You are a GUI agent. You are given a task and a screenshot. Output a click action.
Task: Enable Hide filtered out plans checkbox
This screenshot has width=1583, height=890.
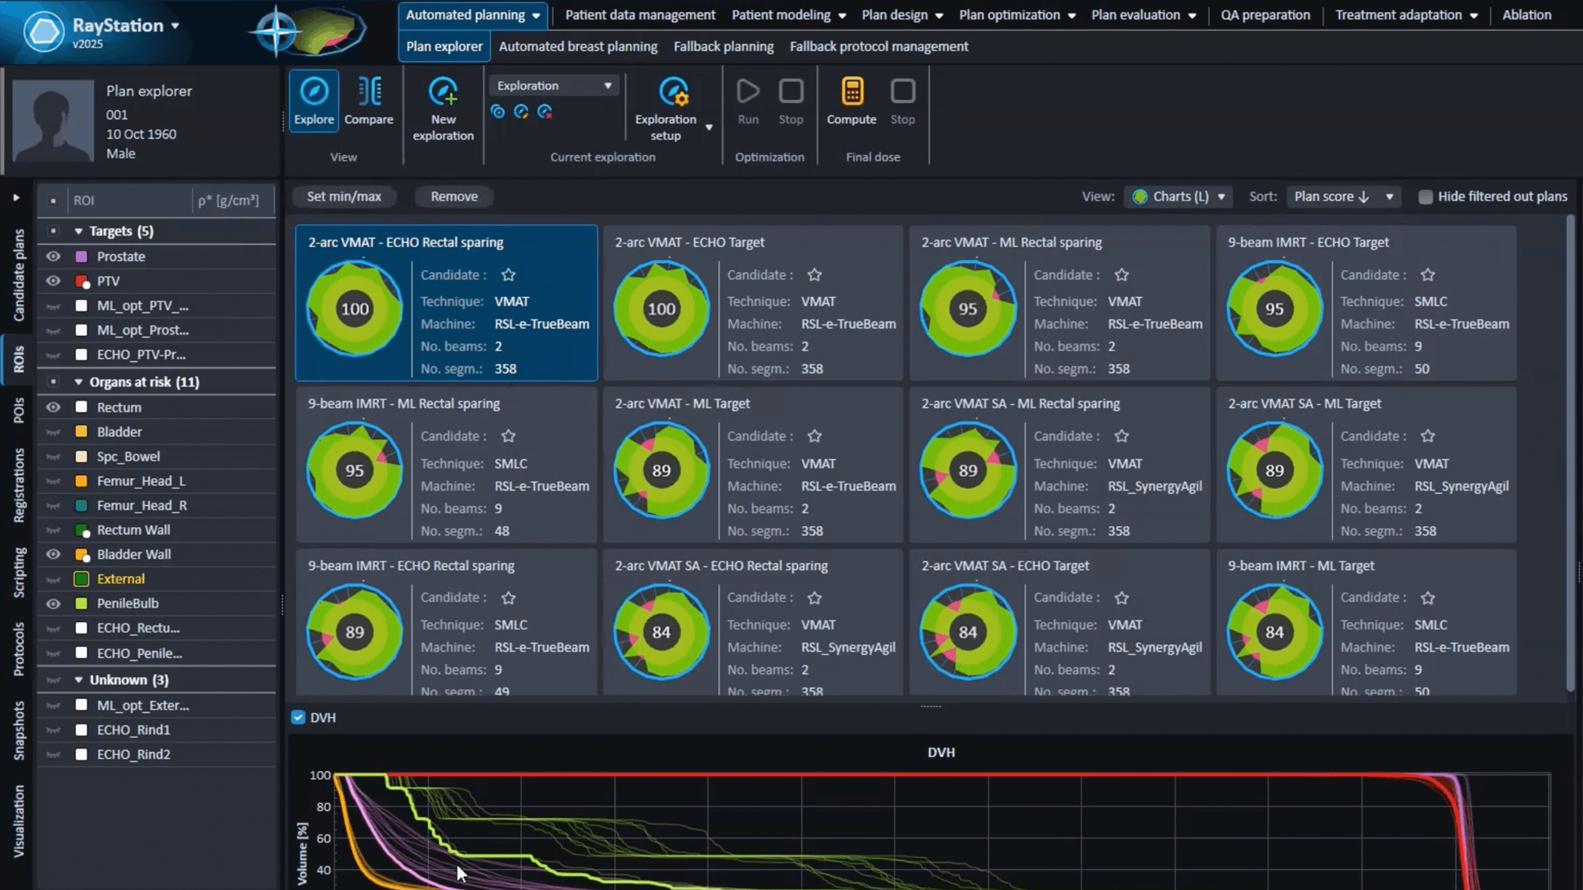click(1425, 197)
